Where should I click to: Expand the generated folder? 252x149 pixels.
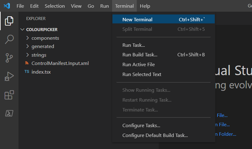[x=43, y=46]
